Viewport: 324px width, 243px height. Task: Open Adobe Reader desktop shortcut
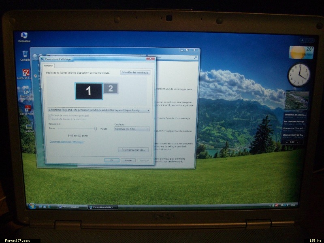28,109
